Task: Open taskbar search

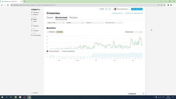Action: click(x=7, y=97)
